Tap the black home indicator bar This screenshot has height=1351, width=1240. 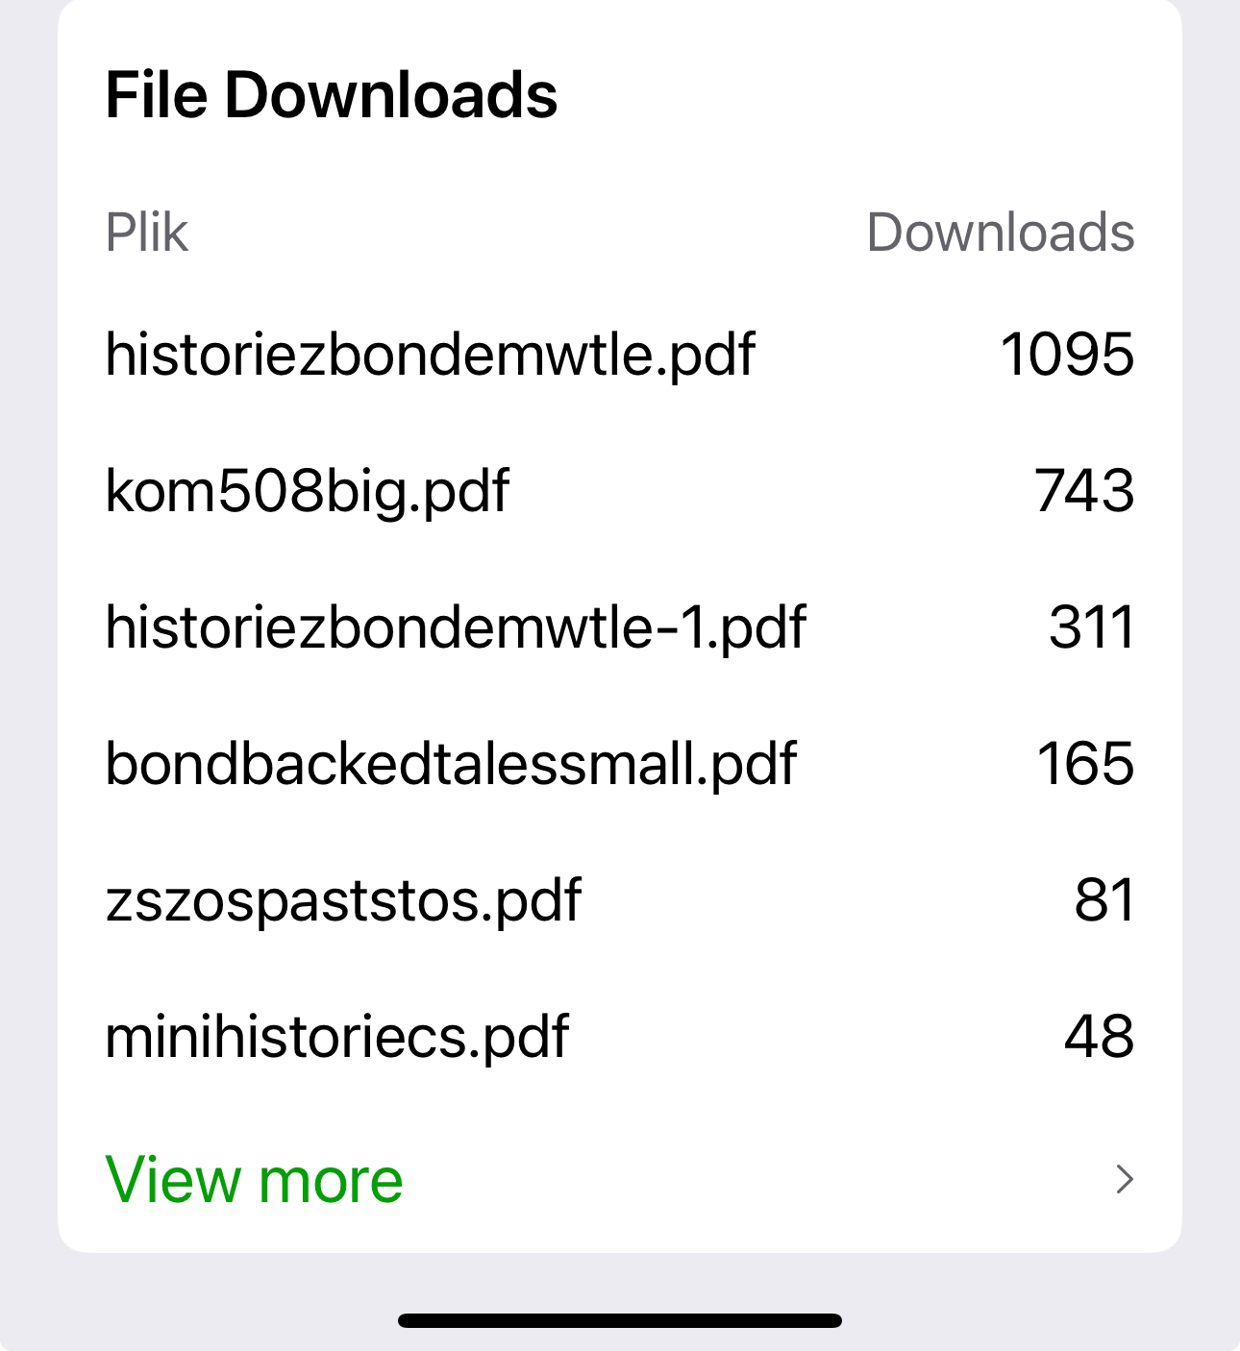coord(620,1320)
